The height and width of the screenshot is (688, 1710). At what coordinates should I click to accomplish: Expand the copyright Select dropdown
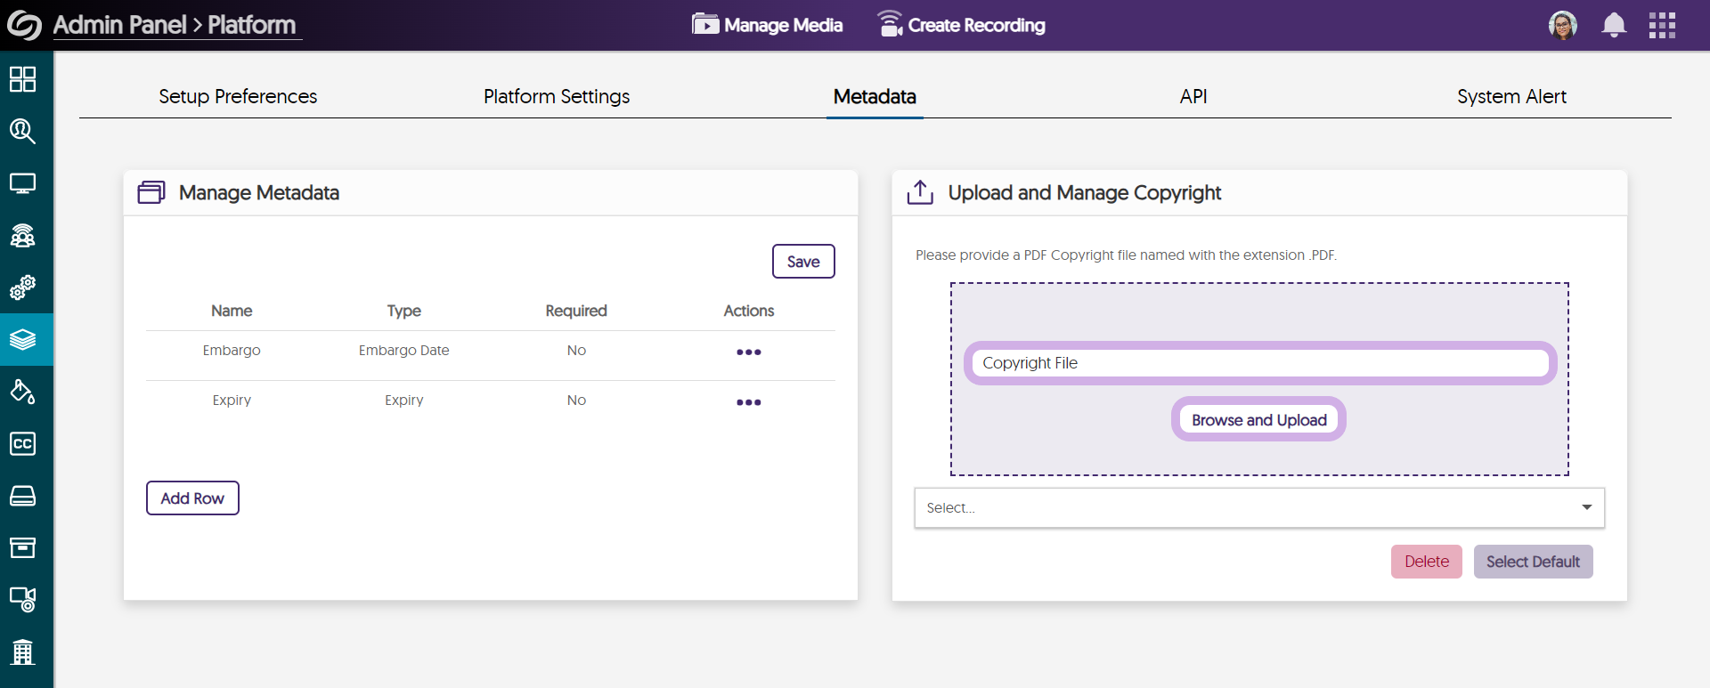point(1258,508)
